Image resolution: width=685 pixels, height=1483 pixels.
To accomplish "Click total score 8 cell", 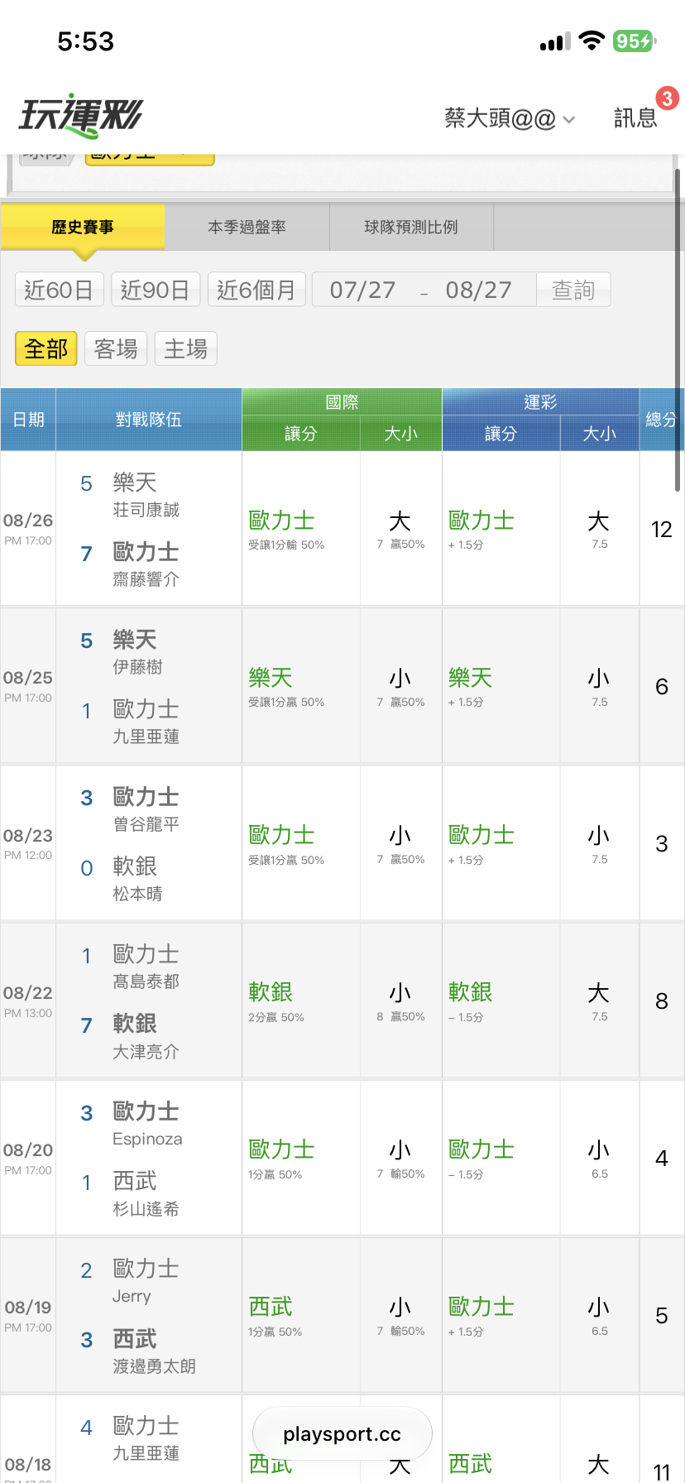I will pos(661,1001).
